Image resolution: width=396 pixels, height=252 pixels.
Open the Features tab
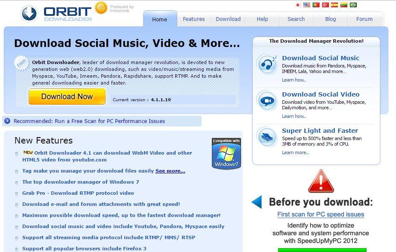(x=194, y=19)
